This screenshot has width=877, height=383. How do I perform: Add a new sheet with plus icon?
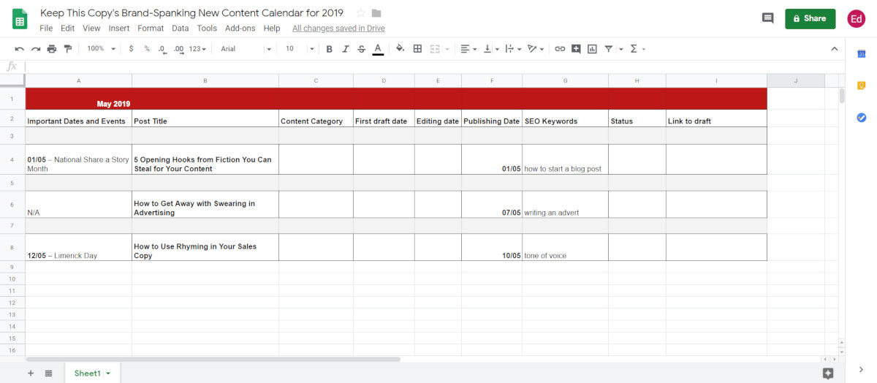[x=31, y=373]
